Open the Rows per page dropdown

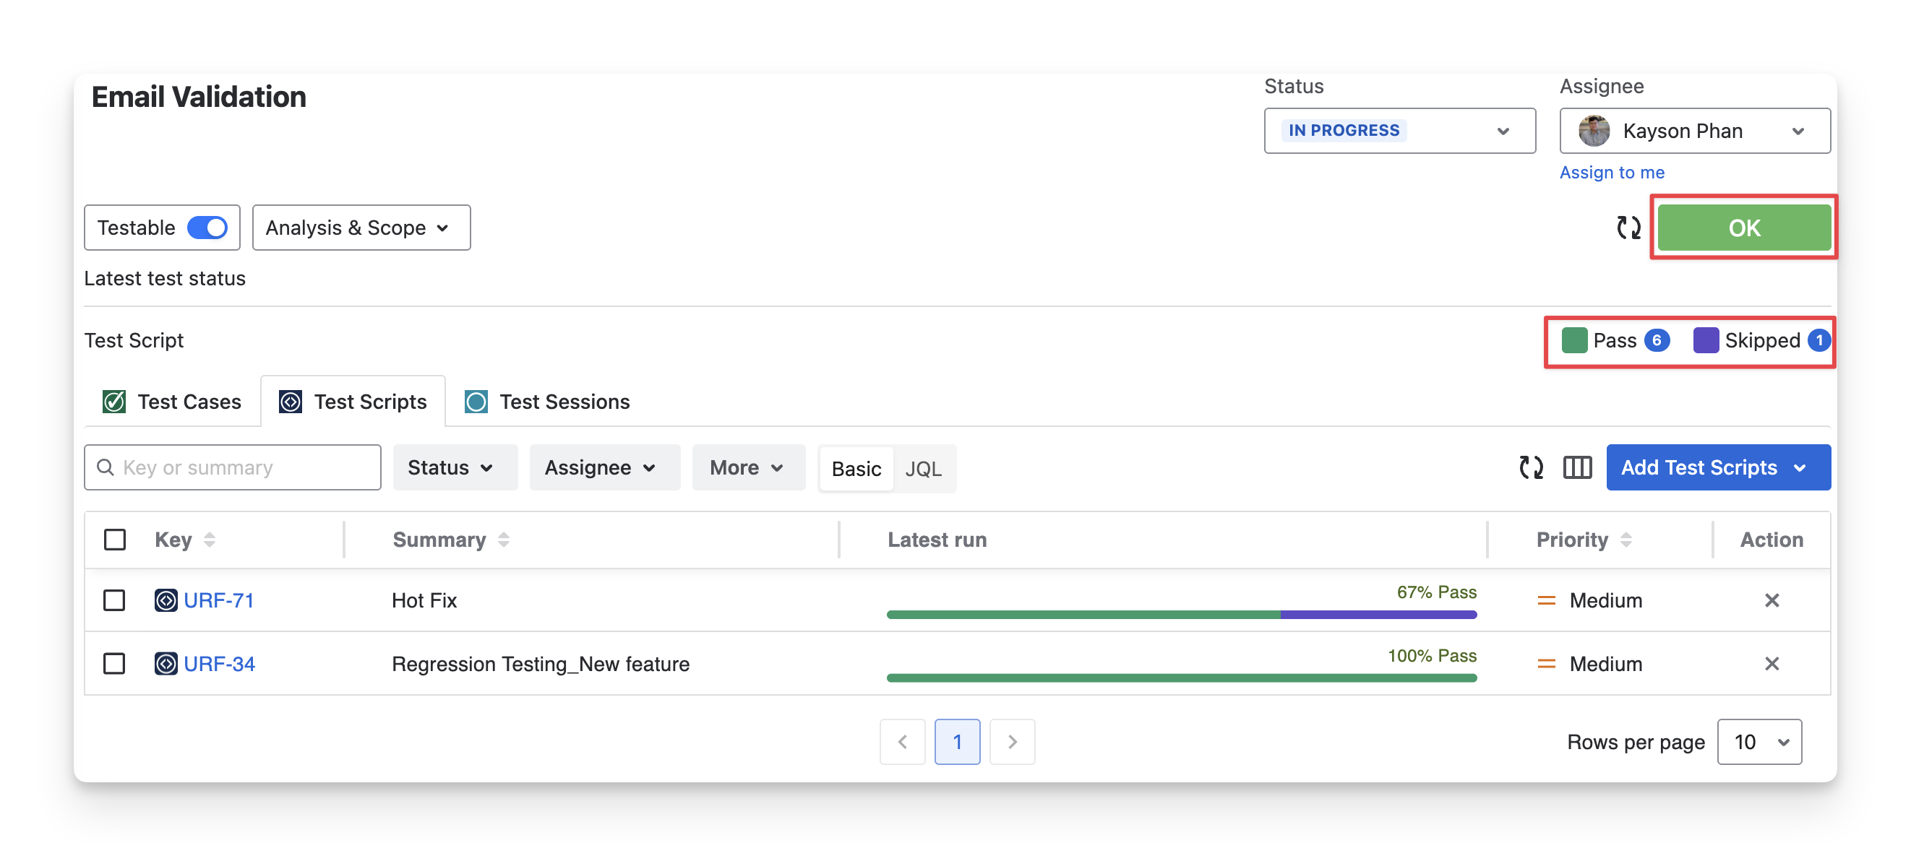[x=1759, y=741]
